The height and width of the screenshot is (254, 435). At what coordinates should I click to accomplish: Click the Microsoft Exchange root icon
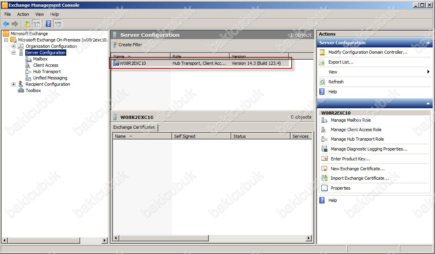pyautogui.click(x=6, y=34)
